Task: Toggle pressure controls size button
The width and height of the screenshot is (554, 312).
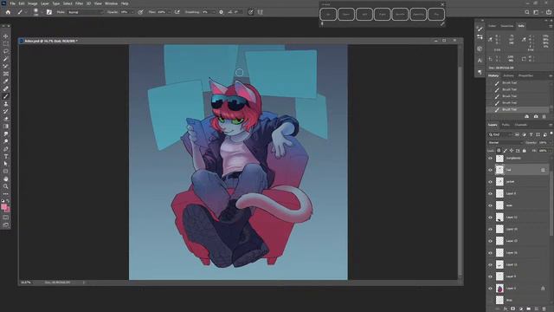Action: (250, 12)
